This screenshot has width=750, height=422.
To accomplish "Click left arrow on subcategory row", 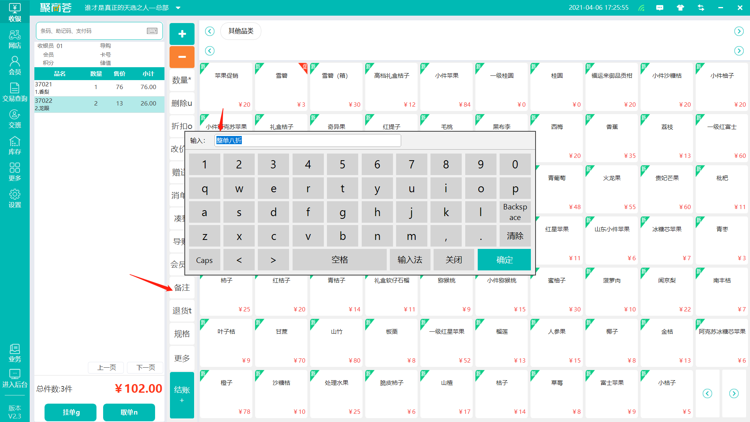I will point(210,51).
